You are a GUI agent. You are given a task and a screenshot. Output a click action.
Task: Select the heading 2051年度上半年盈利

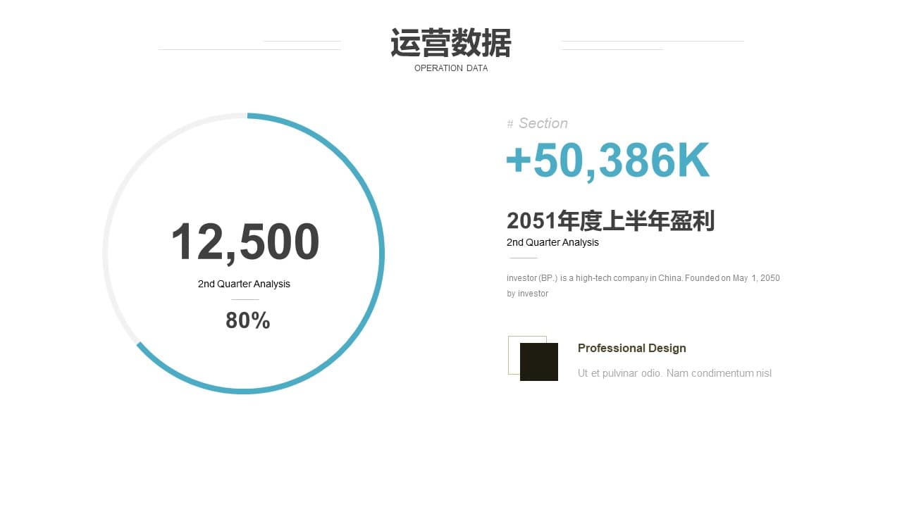610,221
